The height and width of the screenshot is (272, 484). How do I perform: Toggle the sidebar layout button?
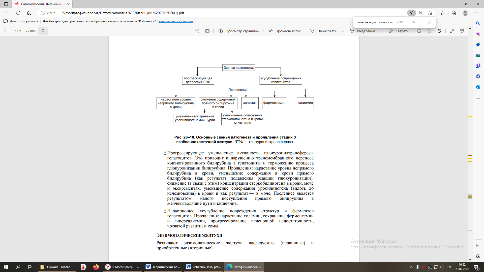coord(478,246)
